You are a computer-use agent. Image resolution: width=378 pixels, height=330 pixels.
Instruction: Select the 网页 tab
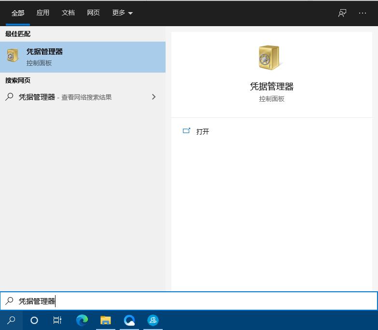93,13
